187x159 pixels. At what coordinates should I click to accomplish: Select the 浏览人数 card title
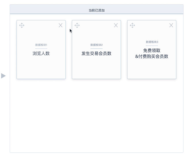coord(41,53)
